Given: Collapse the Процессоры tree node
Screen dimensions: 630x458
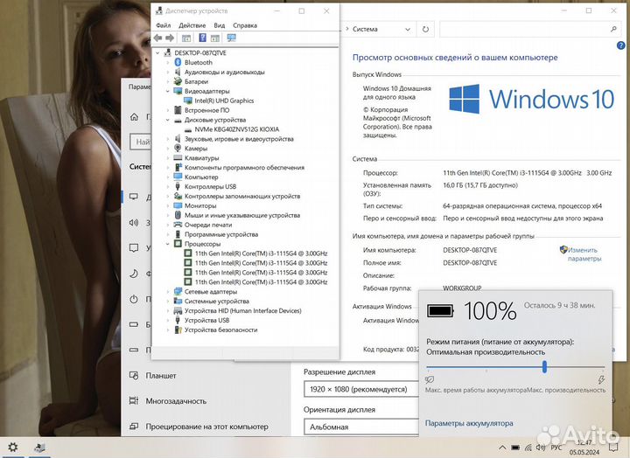Looking at the screenshot, I should 168,244.
